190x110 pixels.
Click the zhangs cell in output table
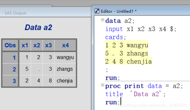[x=65, y=69]
